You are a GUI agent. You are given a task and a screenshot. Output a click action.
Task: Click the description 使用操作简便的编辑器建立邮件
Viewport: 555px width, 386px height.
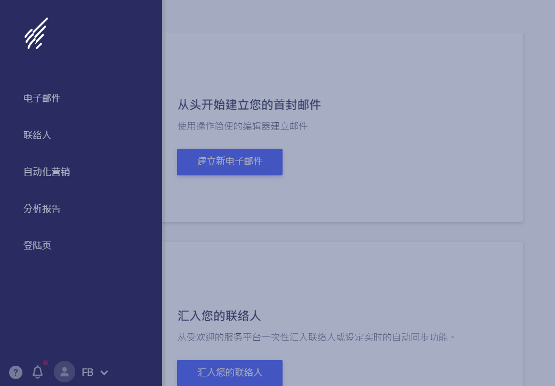coord(243,126)
